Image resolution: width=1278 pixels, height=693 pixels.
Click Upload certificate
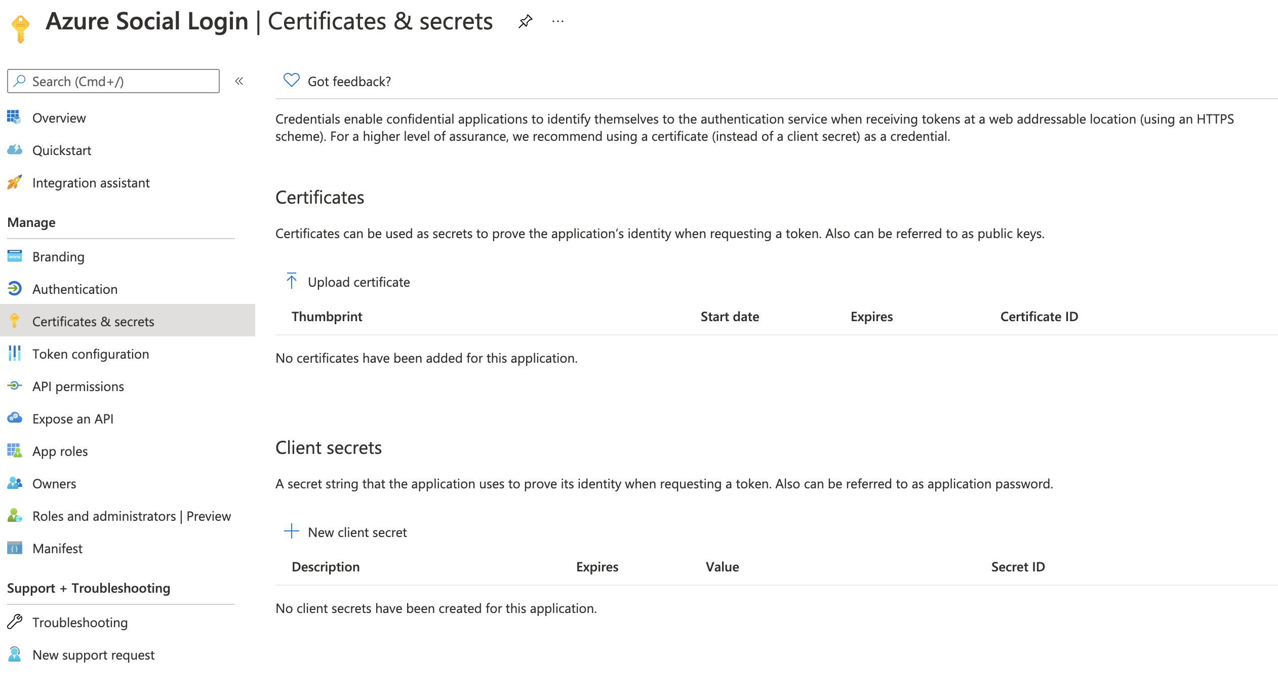(358, 282)
